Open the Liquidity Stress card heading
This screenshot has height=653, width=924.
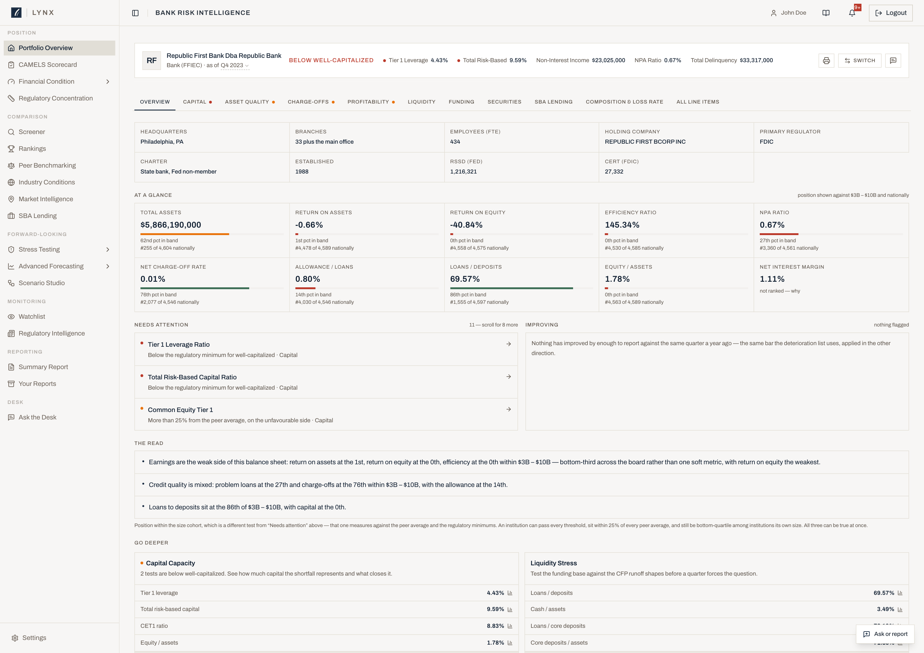553,563
